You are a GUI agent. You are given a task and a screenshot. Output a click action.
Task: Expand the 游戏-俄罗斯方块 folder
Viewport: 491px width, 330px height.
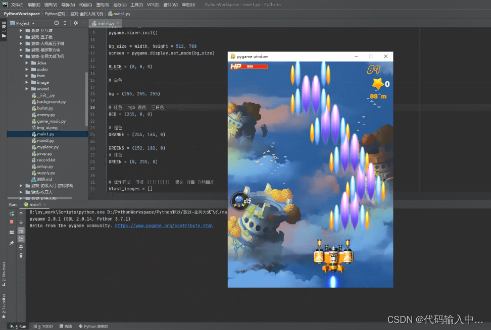coord(21,50)
